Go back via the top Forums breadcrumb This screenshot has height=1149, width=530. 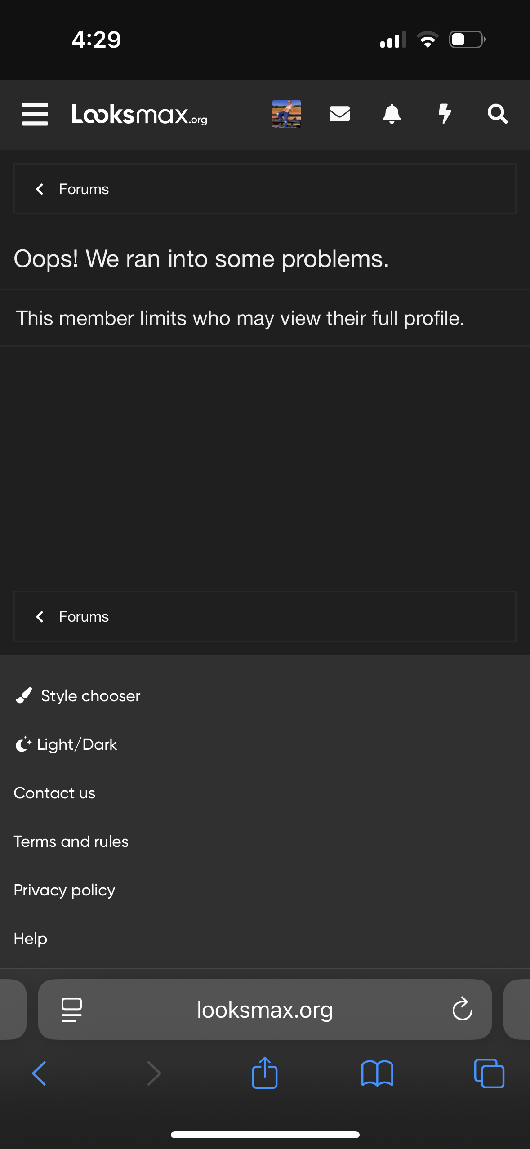[84, 189]
